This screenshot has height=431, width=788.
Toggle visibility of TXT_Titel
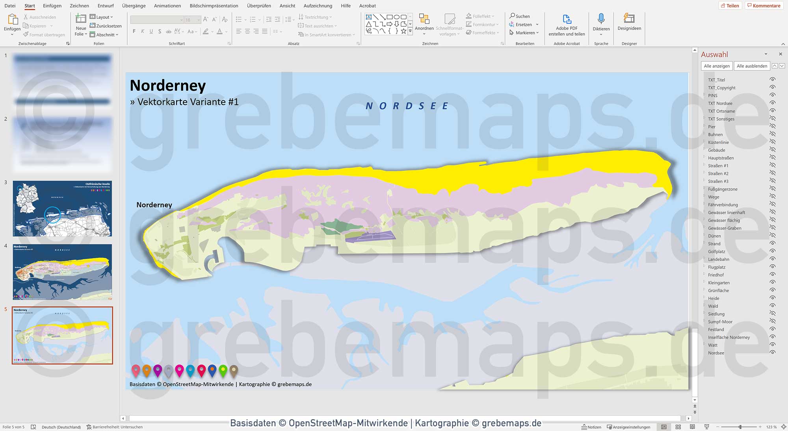coord(773,80)
